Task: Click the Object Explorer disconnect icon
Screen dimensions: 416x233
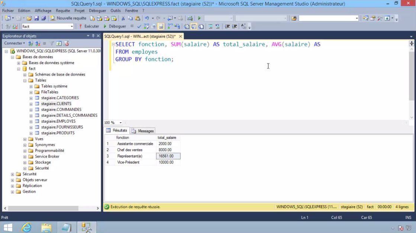Action: pyautogui.click(x=38, y=43)
